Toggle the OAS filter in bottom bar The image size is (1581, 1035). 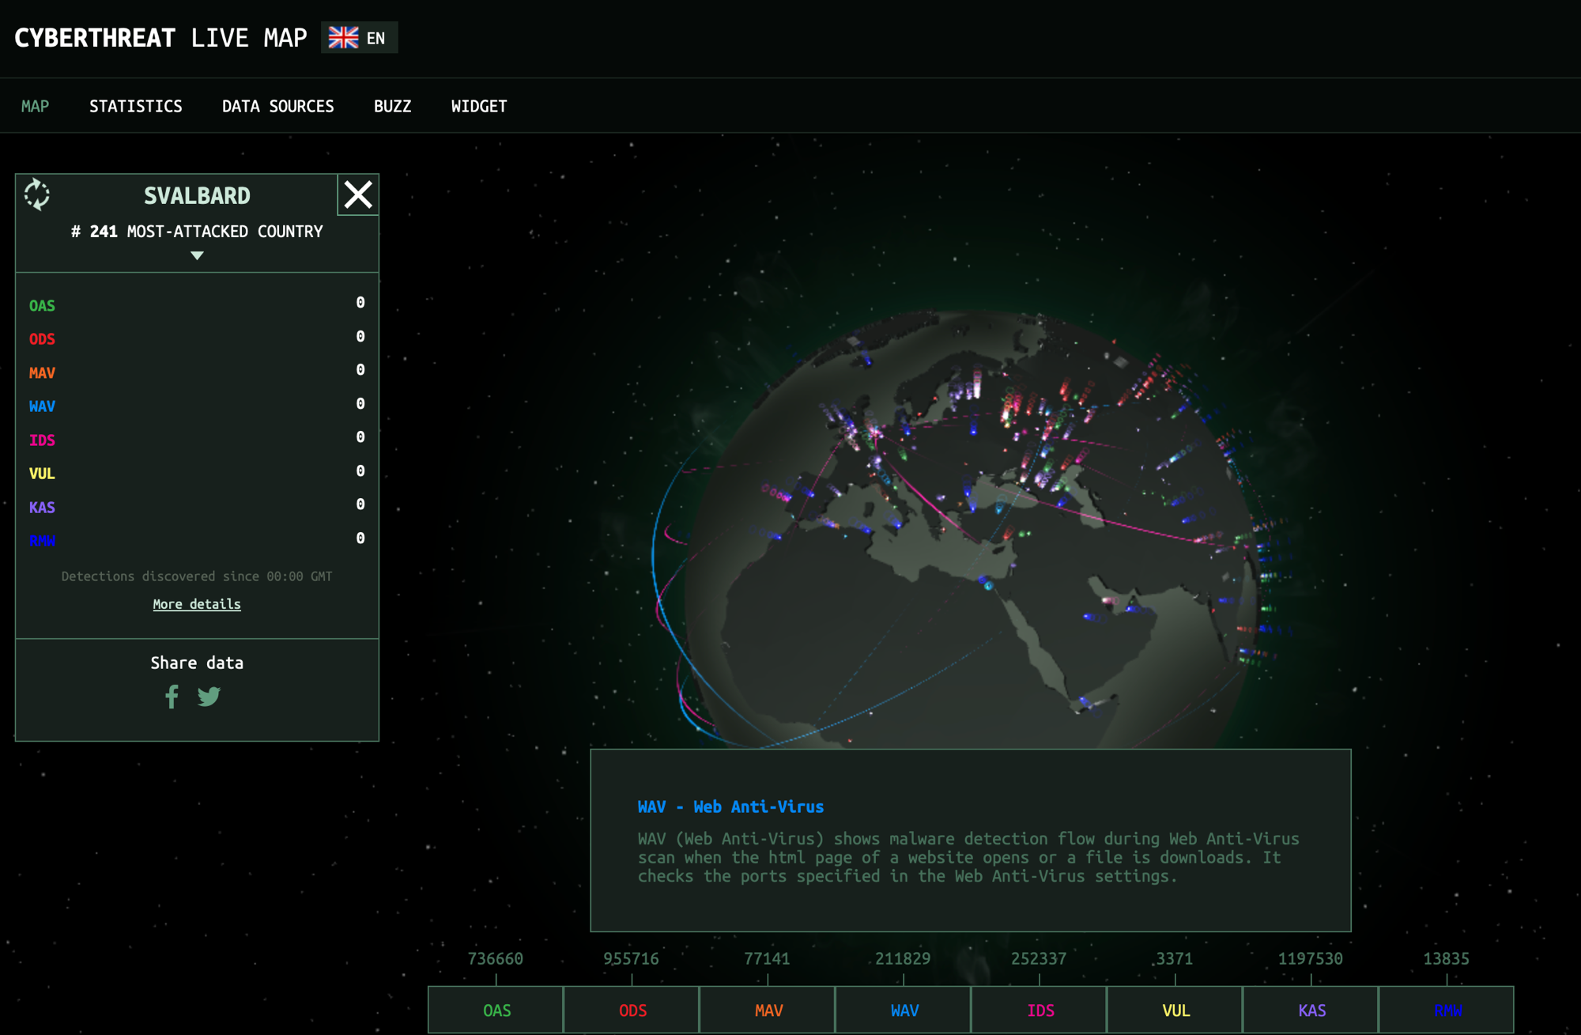tap(496, 1010)
